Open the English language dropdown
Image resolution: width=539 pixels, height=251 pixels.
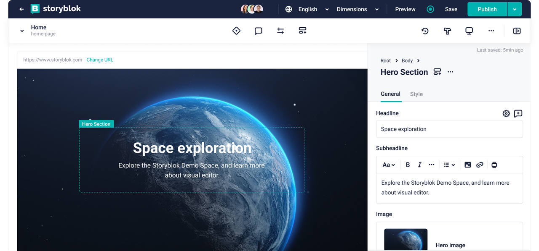(307, 9)
